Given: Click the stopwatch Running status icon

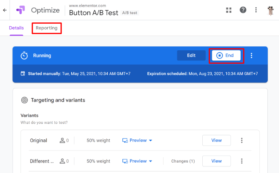Looking at the screenshot, I should [x=24, y=55].
